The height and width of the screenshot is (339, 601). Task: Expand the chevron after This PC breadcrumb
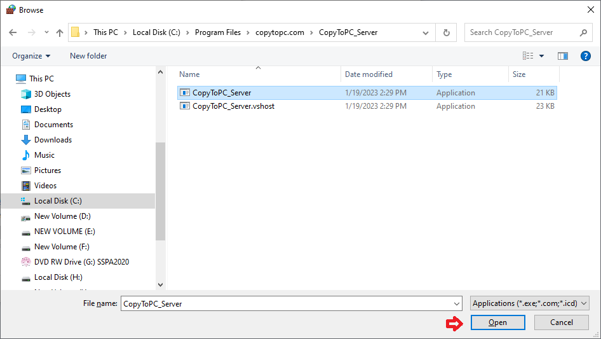125,32
